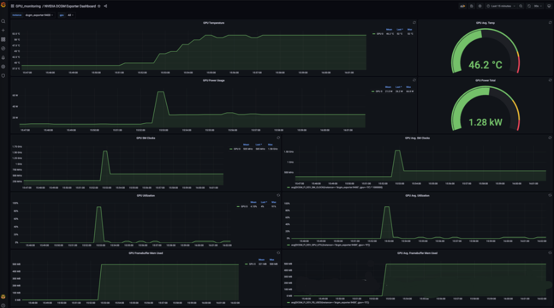Open the GPU Power Total panel title menu
Image resolution: width=554 pixels, height=308 pixels.
click(x=485, y=81)
